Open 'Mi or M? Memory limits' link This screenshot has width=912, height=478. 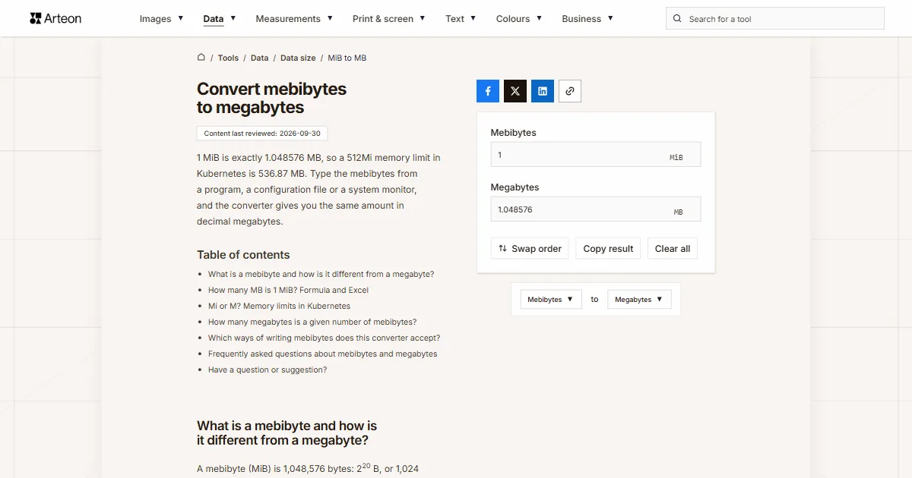[279, 306]
